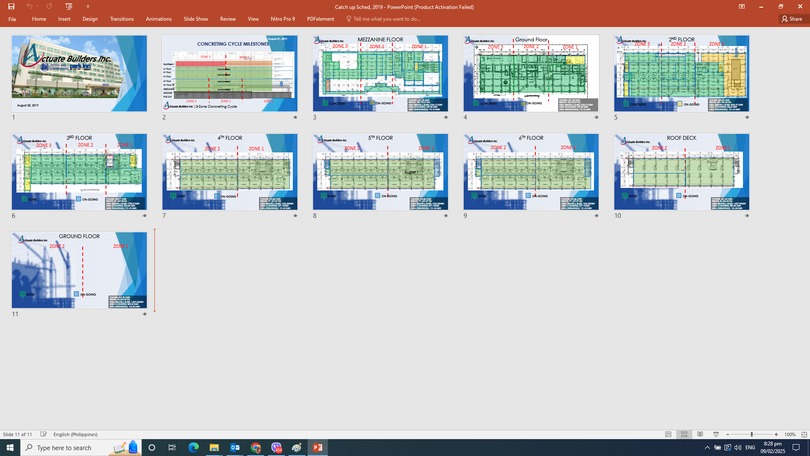
Task: Show hidden system tray icons chevron
Action: tap(707, 448)
